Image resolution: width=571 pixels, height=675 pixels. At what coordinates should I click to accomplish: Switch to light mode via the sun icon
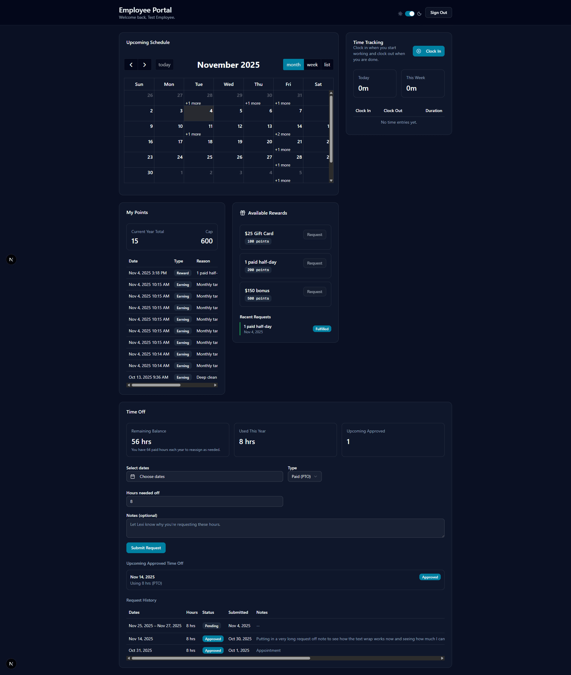coord(400,14)
